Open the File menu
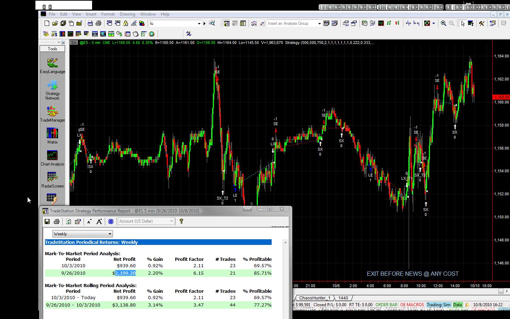This screenshot has width=510, height=319. [52, 14]
